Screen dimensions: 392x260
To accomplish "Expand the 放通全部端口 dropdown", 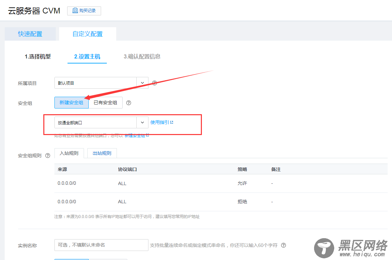I will tap(101, 123).
